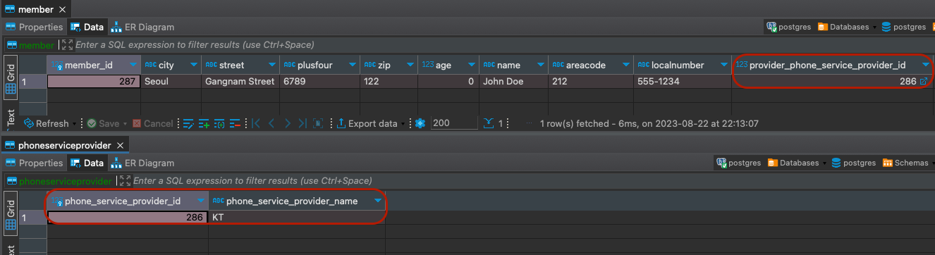This screenshot has height=255, width=935.
Task: Click the next row arrow icon
Action: [x=287, y=123]
